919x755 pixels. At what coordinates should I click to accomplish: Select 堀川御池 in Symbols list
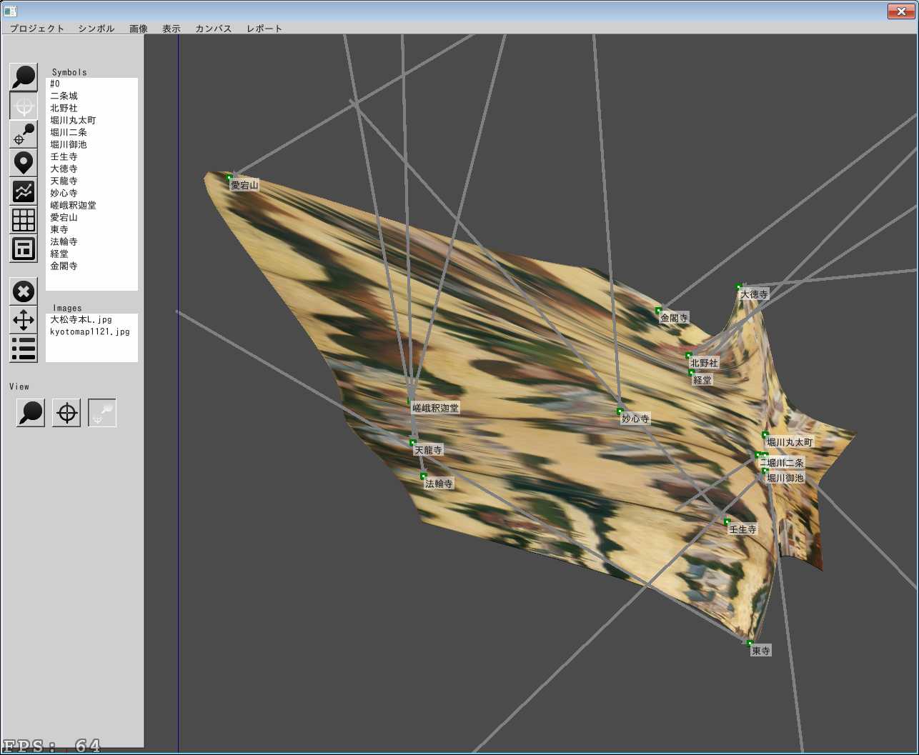91,144
